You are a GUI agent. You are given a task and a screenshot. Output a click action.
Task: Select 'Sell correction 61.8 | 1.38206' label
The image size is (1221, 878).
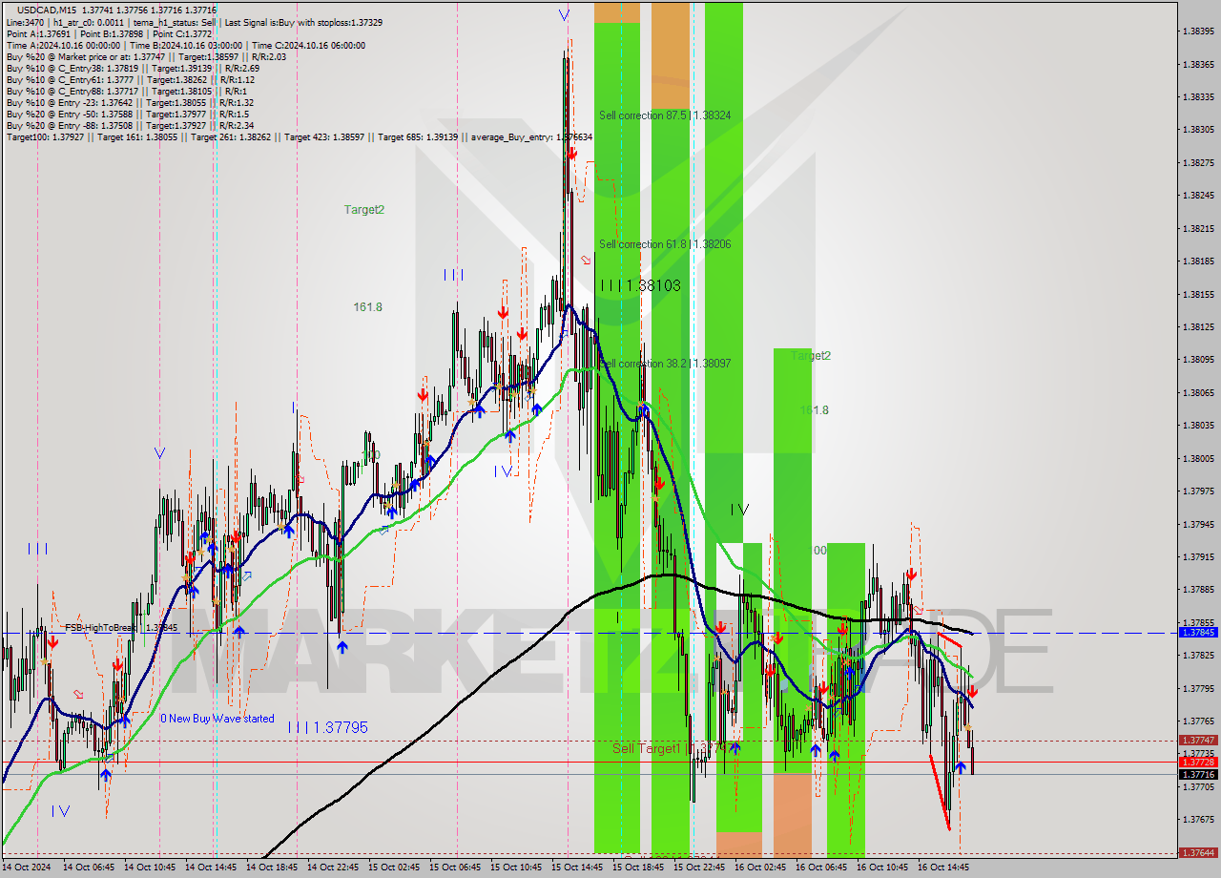[665, 244]
